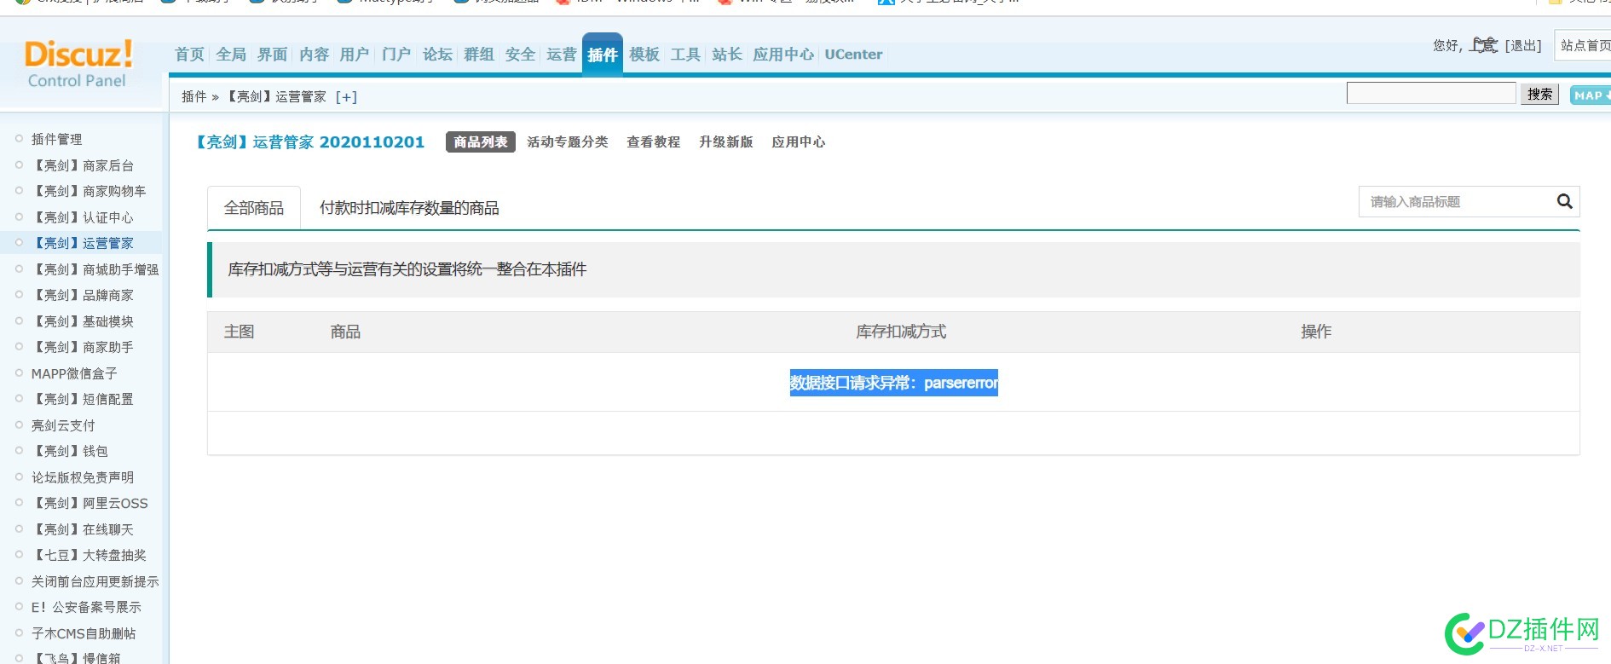Go to 站点首页 link

pyautogui.click(x=1585, y=46)
